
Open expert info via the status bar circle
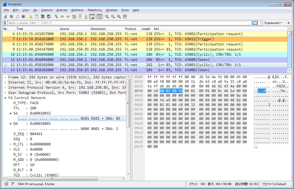coord(6,184)
